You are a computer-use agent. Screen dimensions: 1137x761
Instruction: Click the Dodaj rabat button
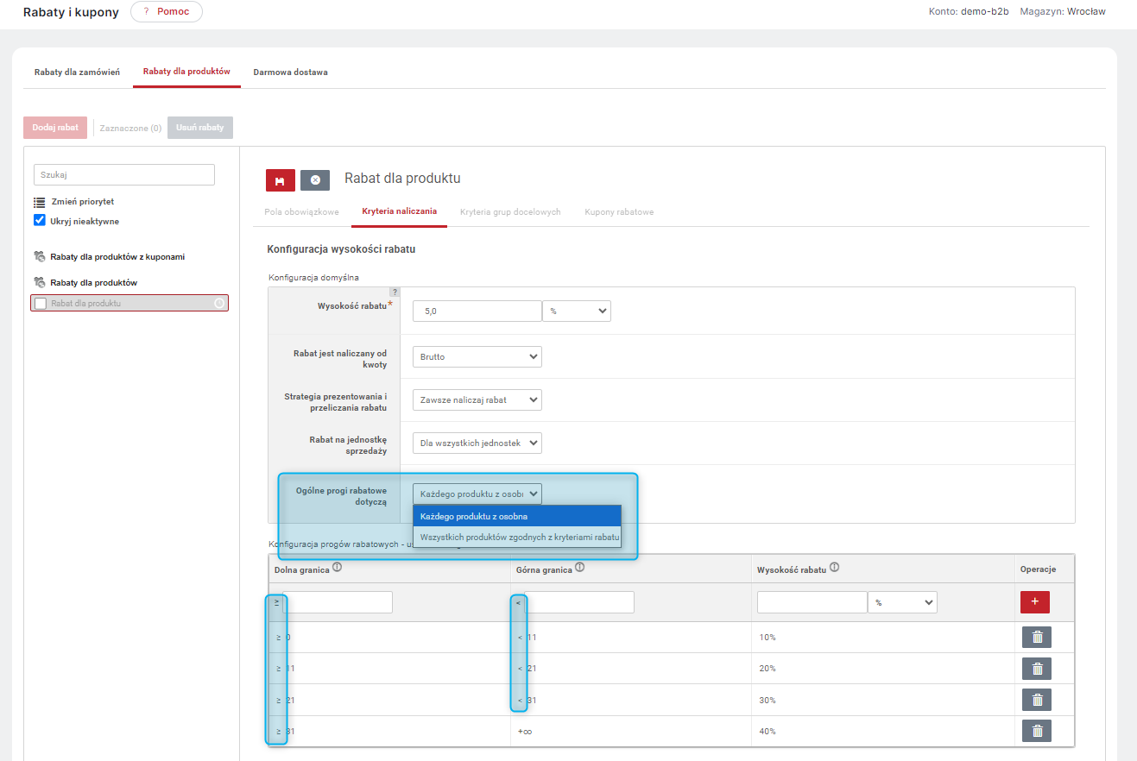tap(55, 128)
